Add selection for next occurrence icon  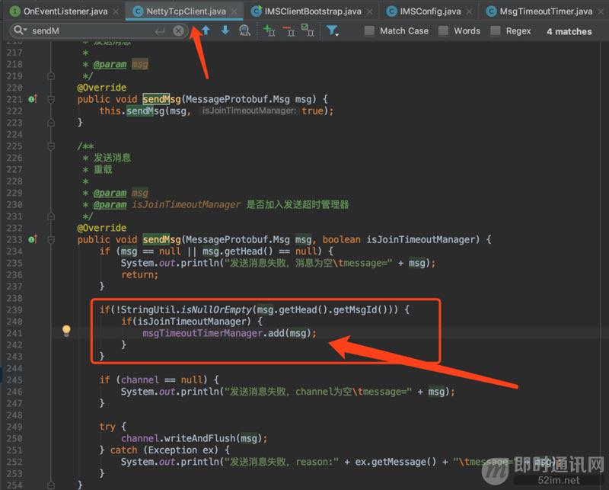pyautogui.click(x=269, y=30)
